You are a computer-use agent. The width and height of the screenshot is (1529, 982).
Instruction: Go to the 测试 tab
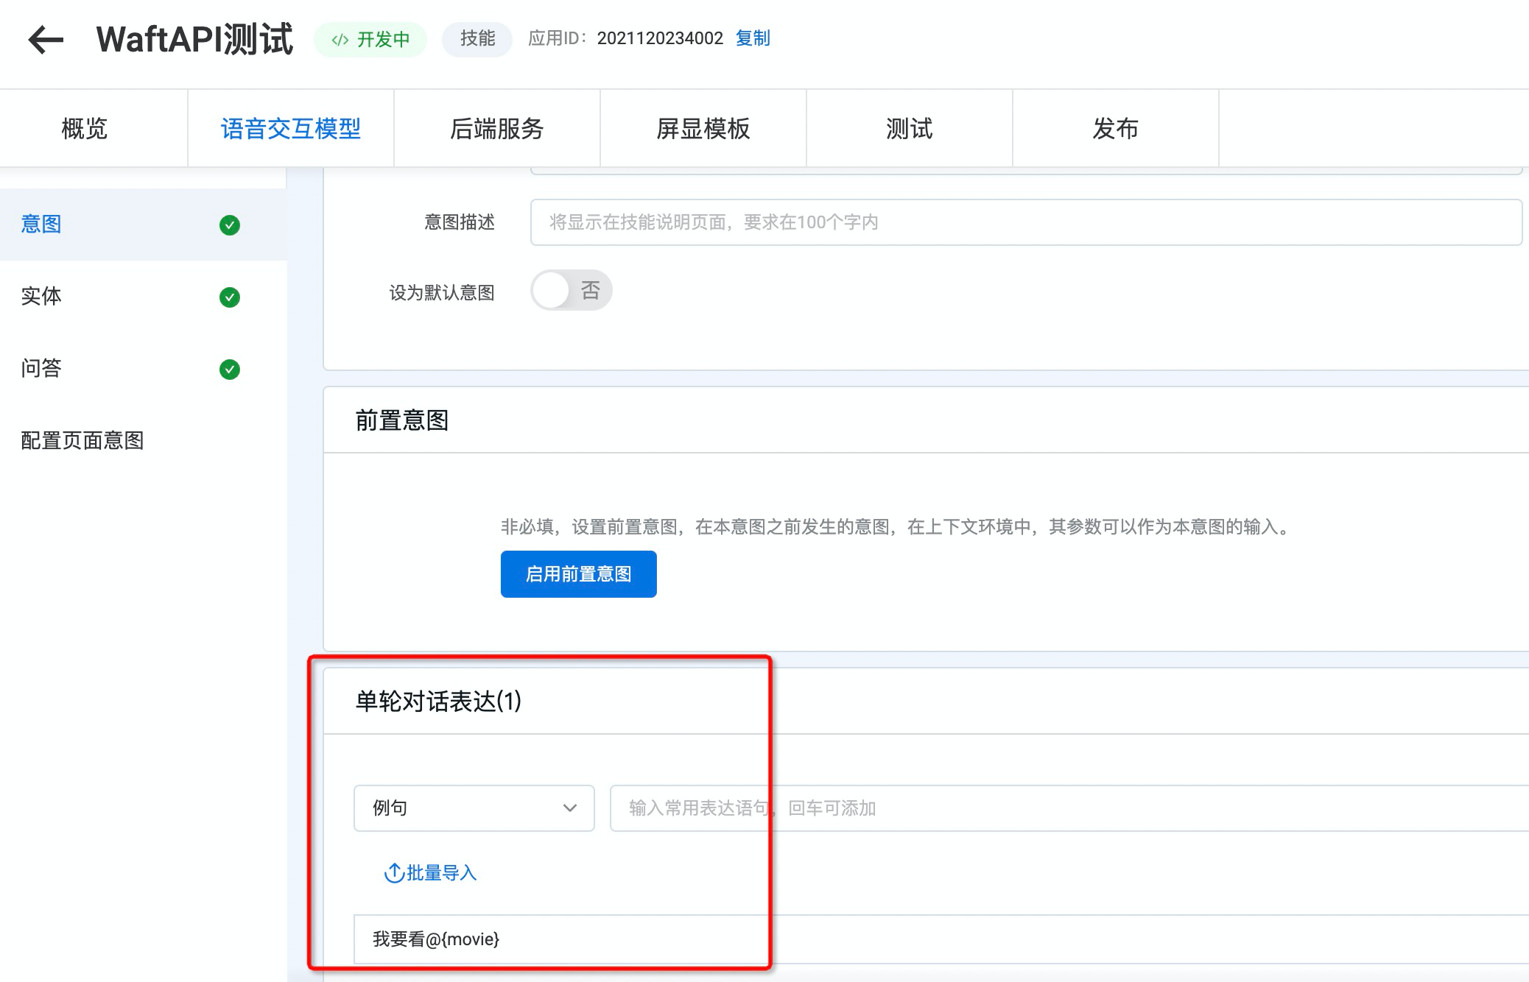pos(910,129)
